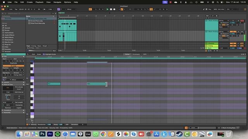The image size is (248, 139).
Task: Open the Playback menu
Action: coord(40,2)
